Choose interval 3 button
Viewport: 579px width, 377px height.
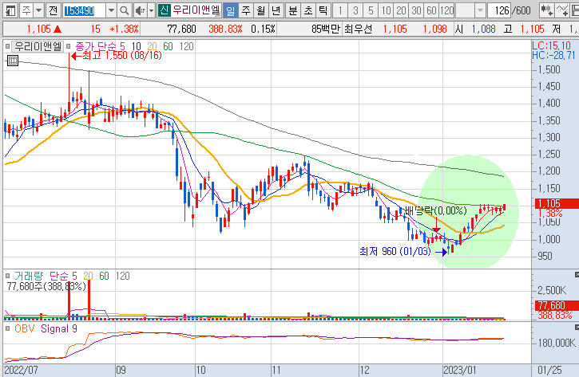(355, 10)
